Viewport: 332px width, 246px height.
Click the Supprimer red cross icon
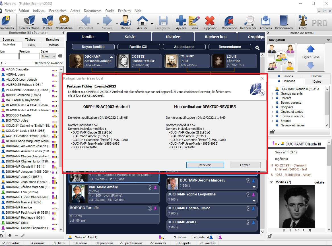[209, 21]
